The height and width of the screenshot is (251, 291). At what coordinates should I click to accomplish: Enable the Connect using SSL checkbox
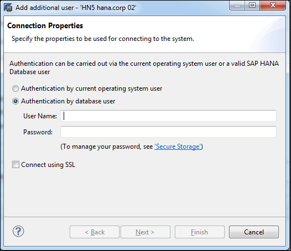(x=15, y=165)
